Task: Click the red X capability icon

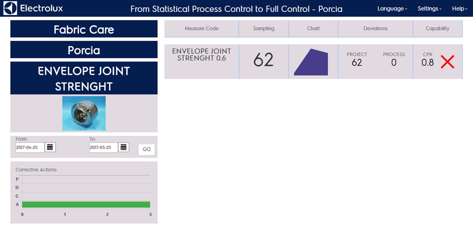Action: click(x=447, y=62)
